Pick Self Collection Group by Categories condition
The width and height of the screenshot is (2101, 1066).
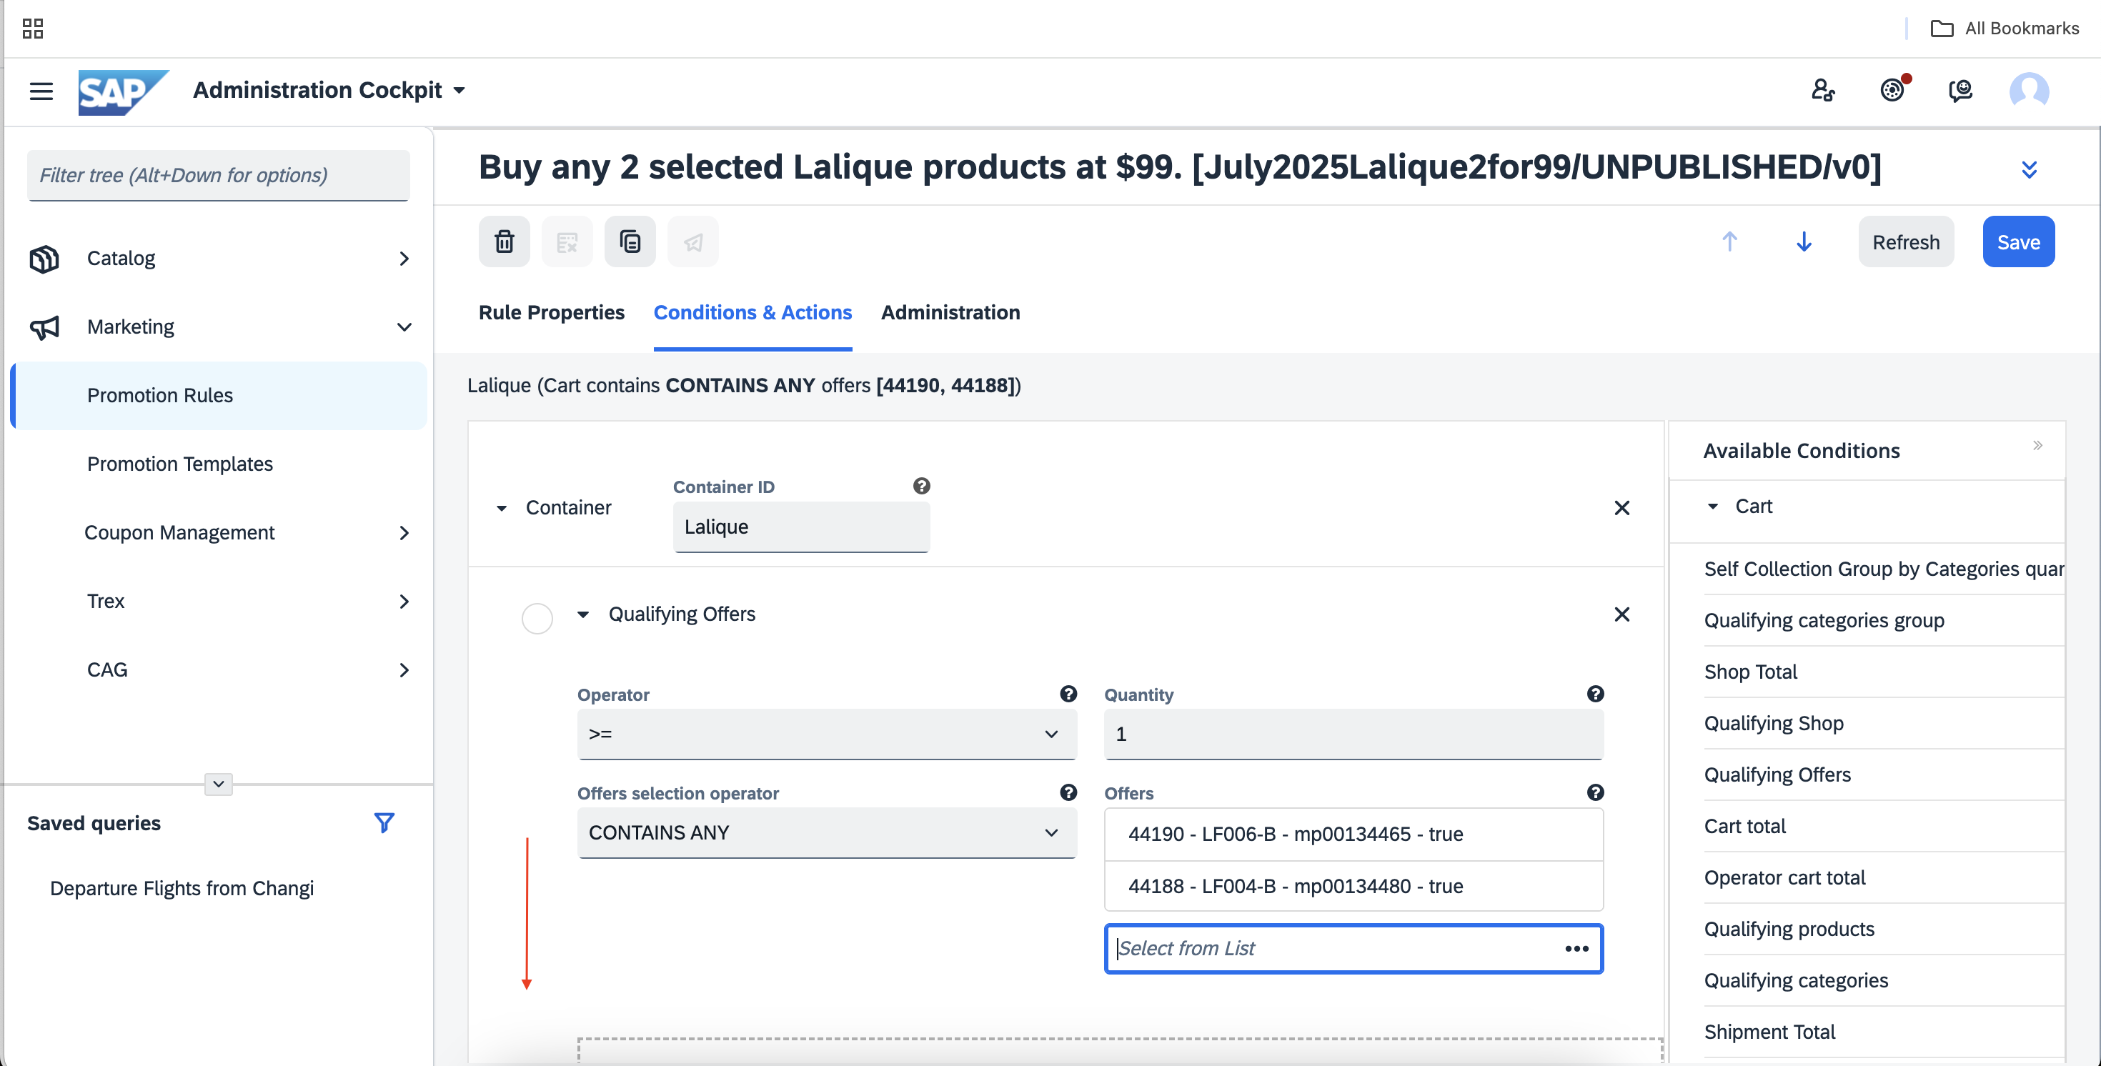(1884, 569)
